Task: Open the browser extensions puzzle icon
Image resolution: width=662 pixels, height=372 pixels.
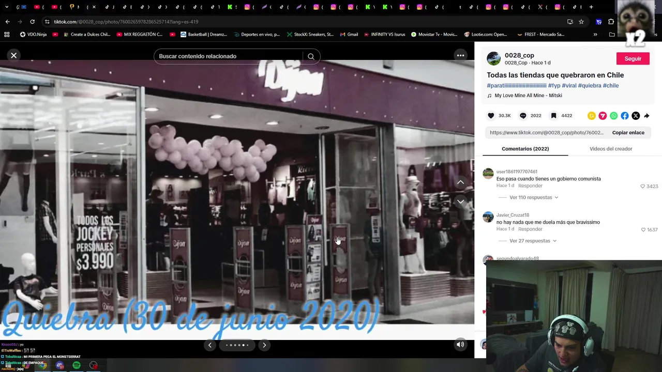Action: pos(611,22)
